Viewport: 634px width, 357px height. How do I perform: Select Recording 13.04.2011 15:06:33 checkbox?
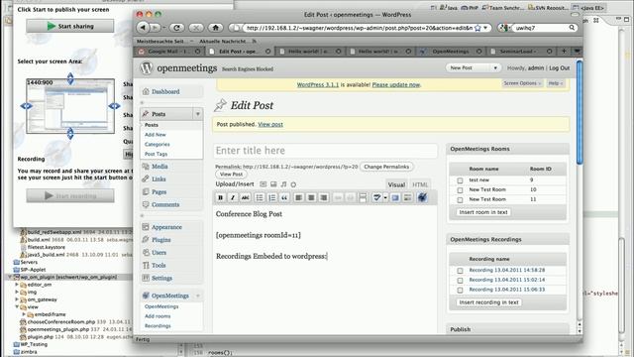460,290
